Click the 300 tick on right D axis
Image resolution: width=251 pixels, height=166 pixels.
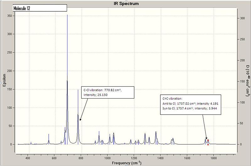pos(242,18)
